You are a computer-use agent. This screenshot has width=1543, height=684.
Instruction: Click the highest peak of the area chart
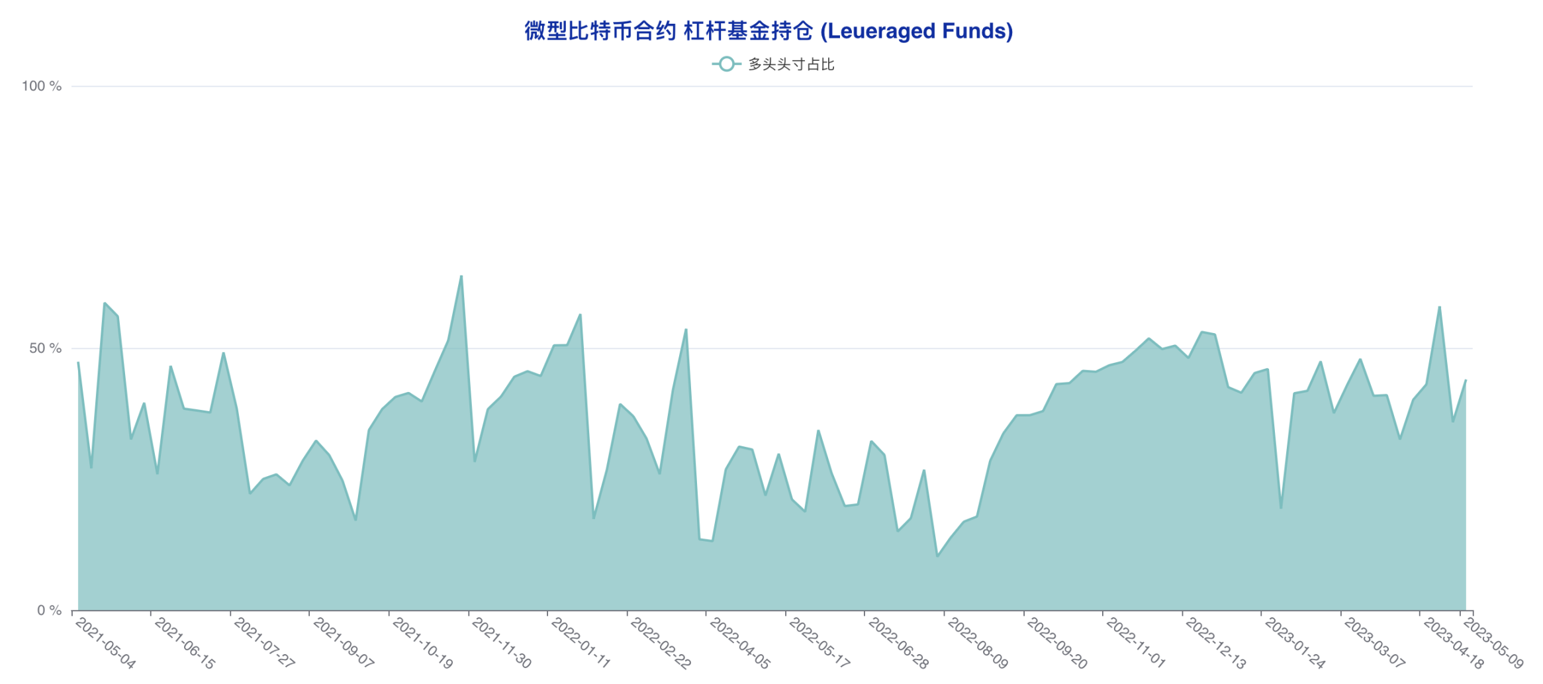coord(461,276)
